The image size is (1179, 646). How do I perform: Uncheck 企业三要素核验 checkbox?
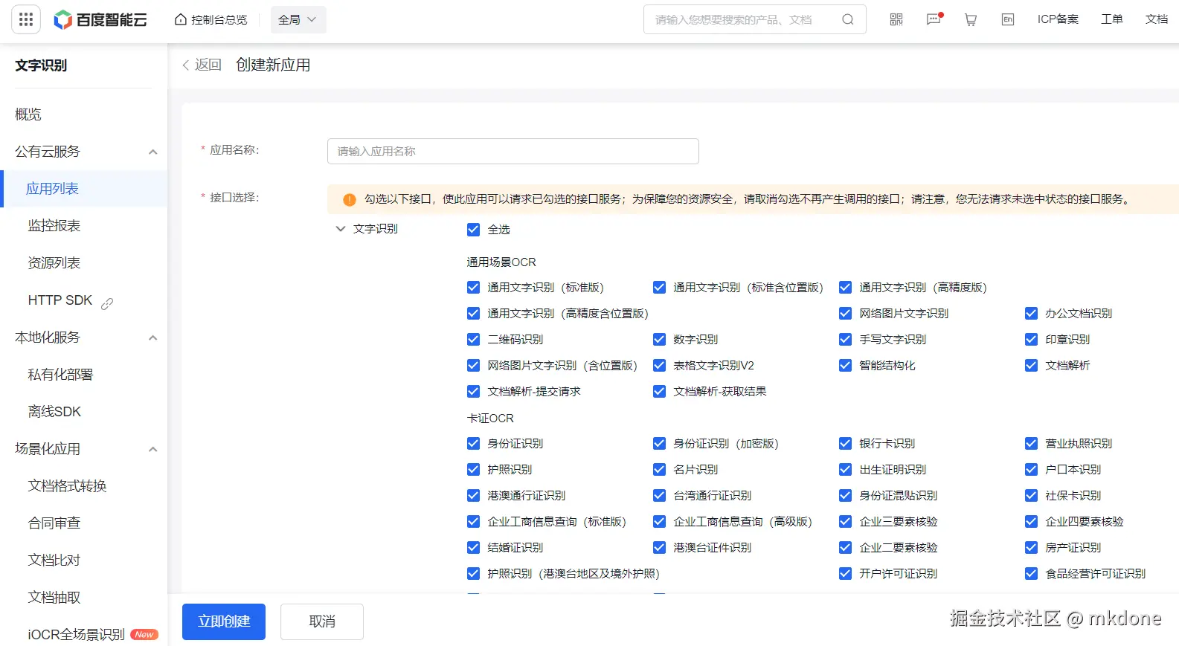845,522
